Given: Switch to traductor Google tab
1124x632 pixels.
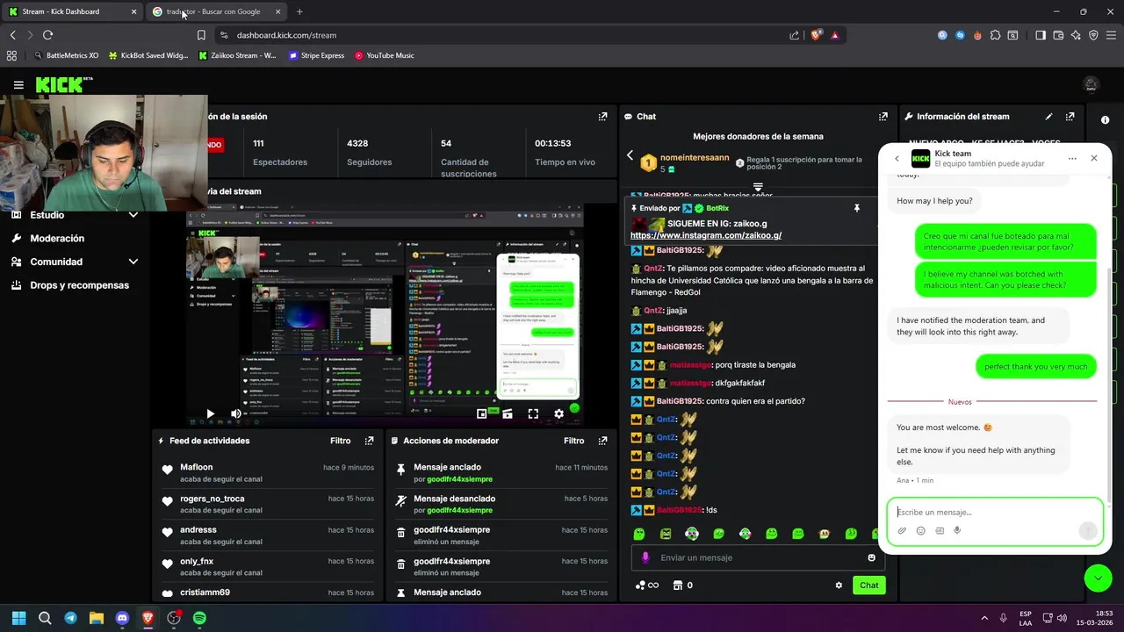Looking at the screenshot, I should (x=215, y=11).
